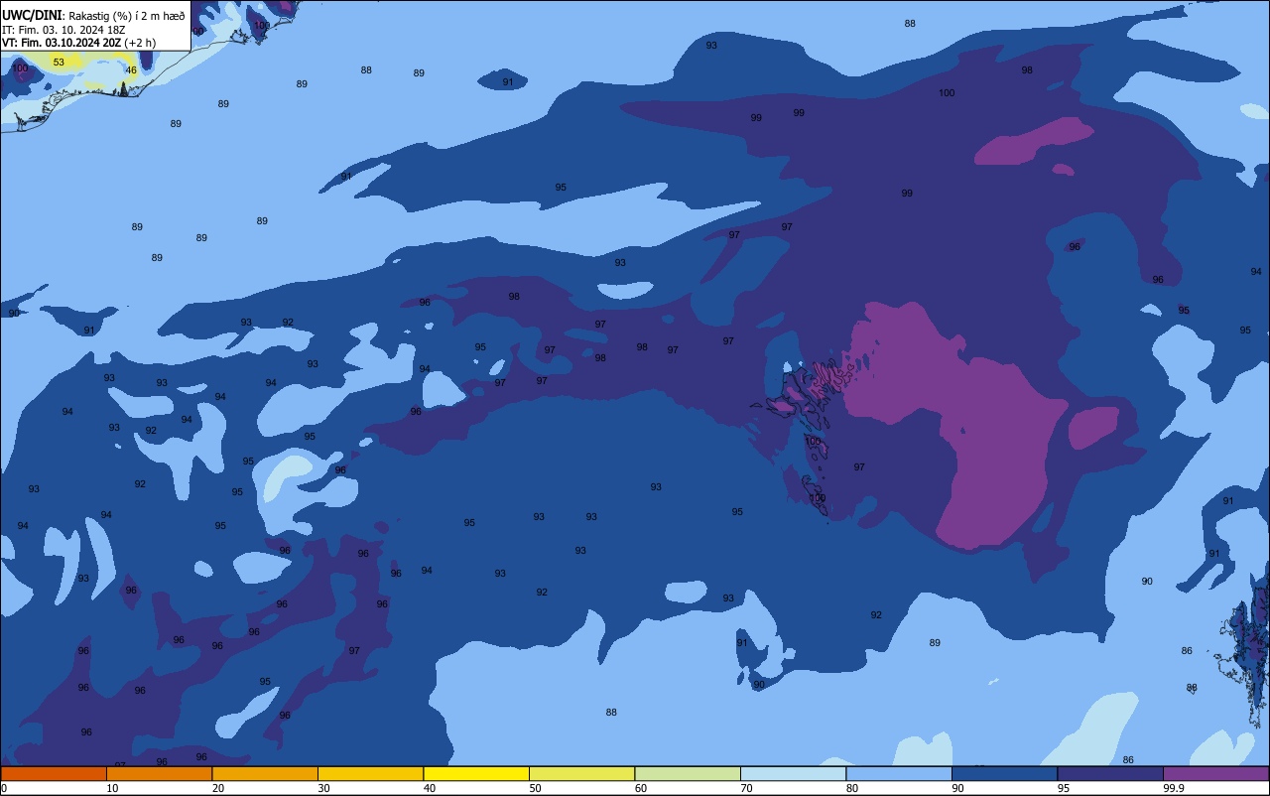
Task: Click the 'IT: Fim. 03. 10. 2024 18Z' line
Action: pos(63,29)
